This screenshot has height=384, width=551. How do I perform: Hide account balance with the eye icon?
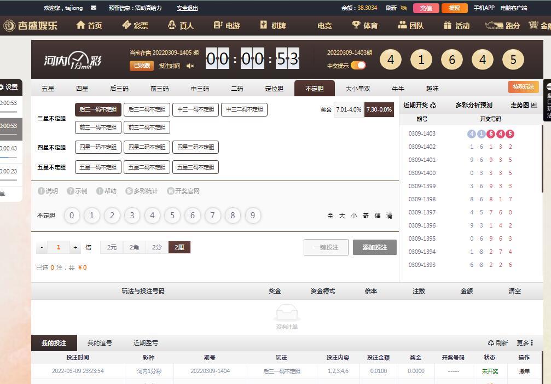point(403,8)
